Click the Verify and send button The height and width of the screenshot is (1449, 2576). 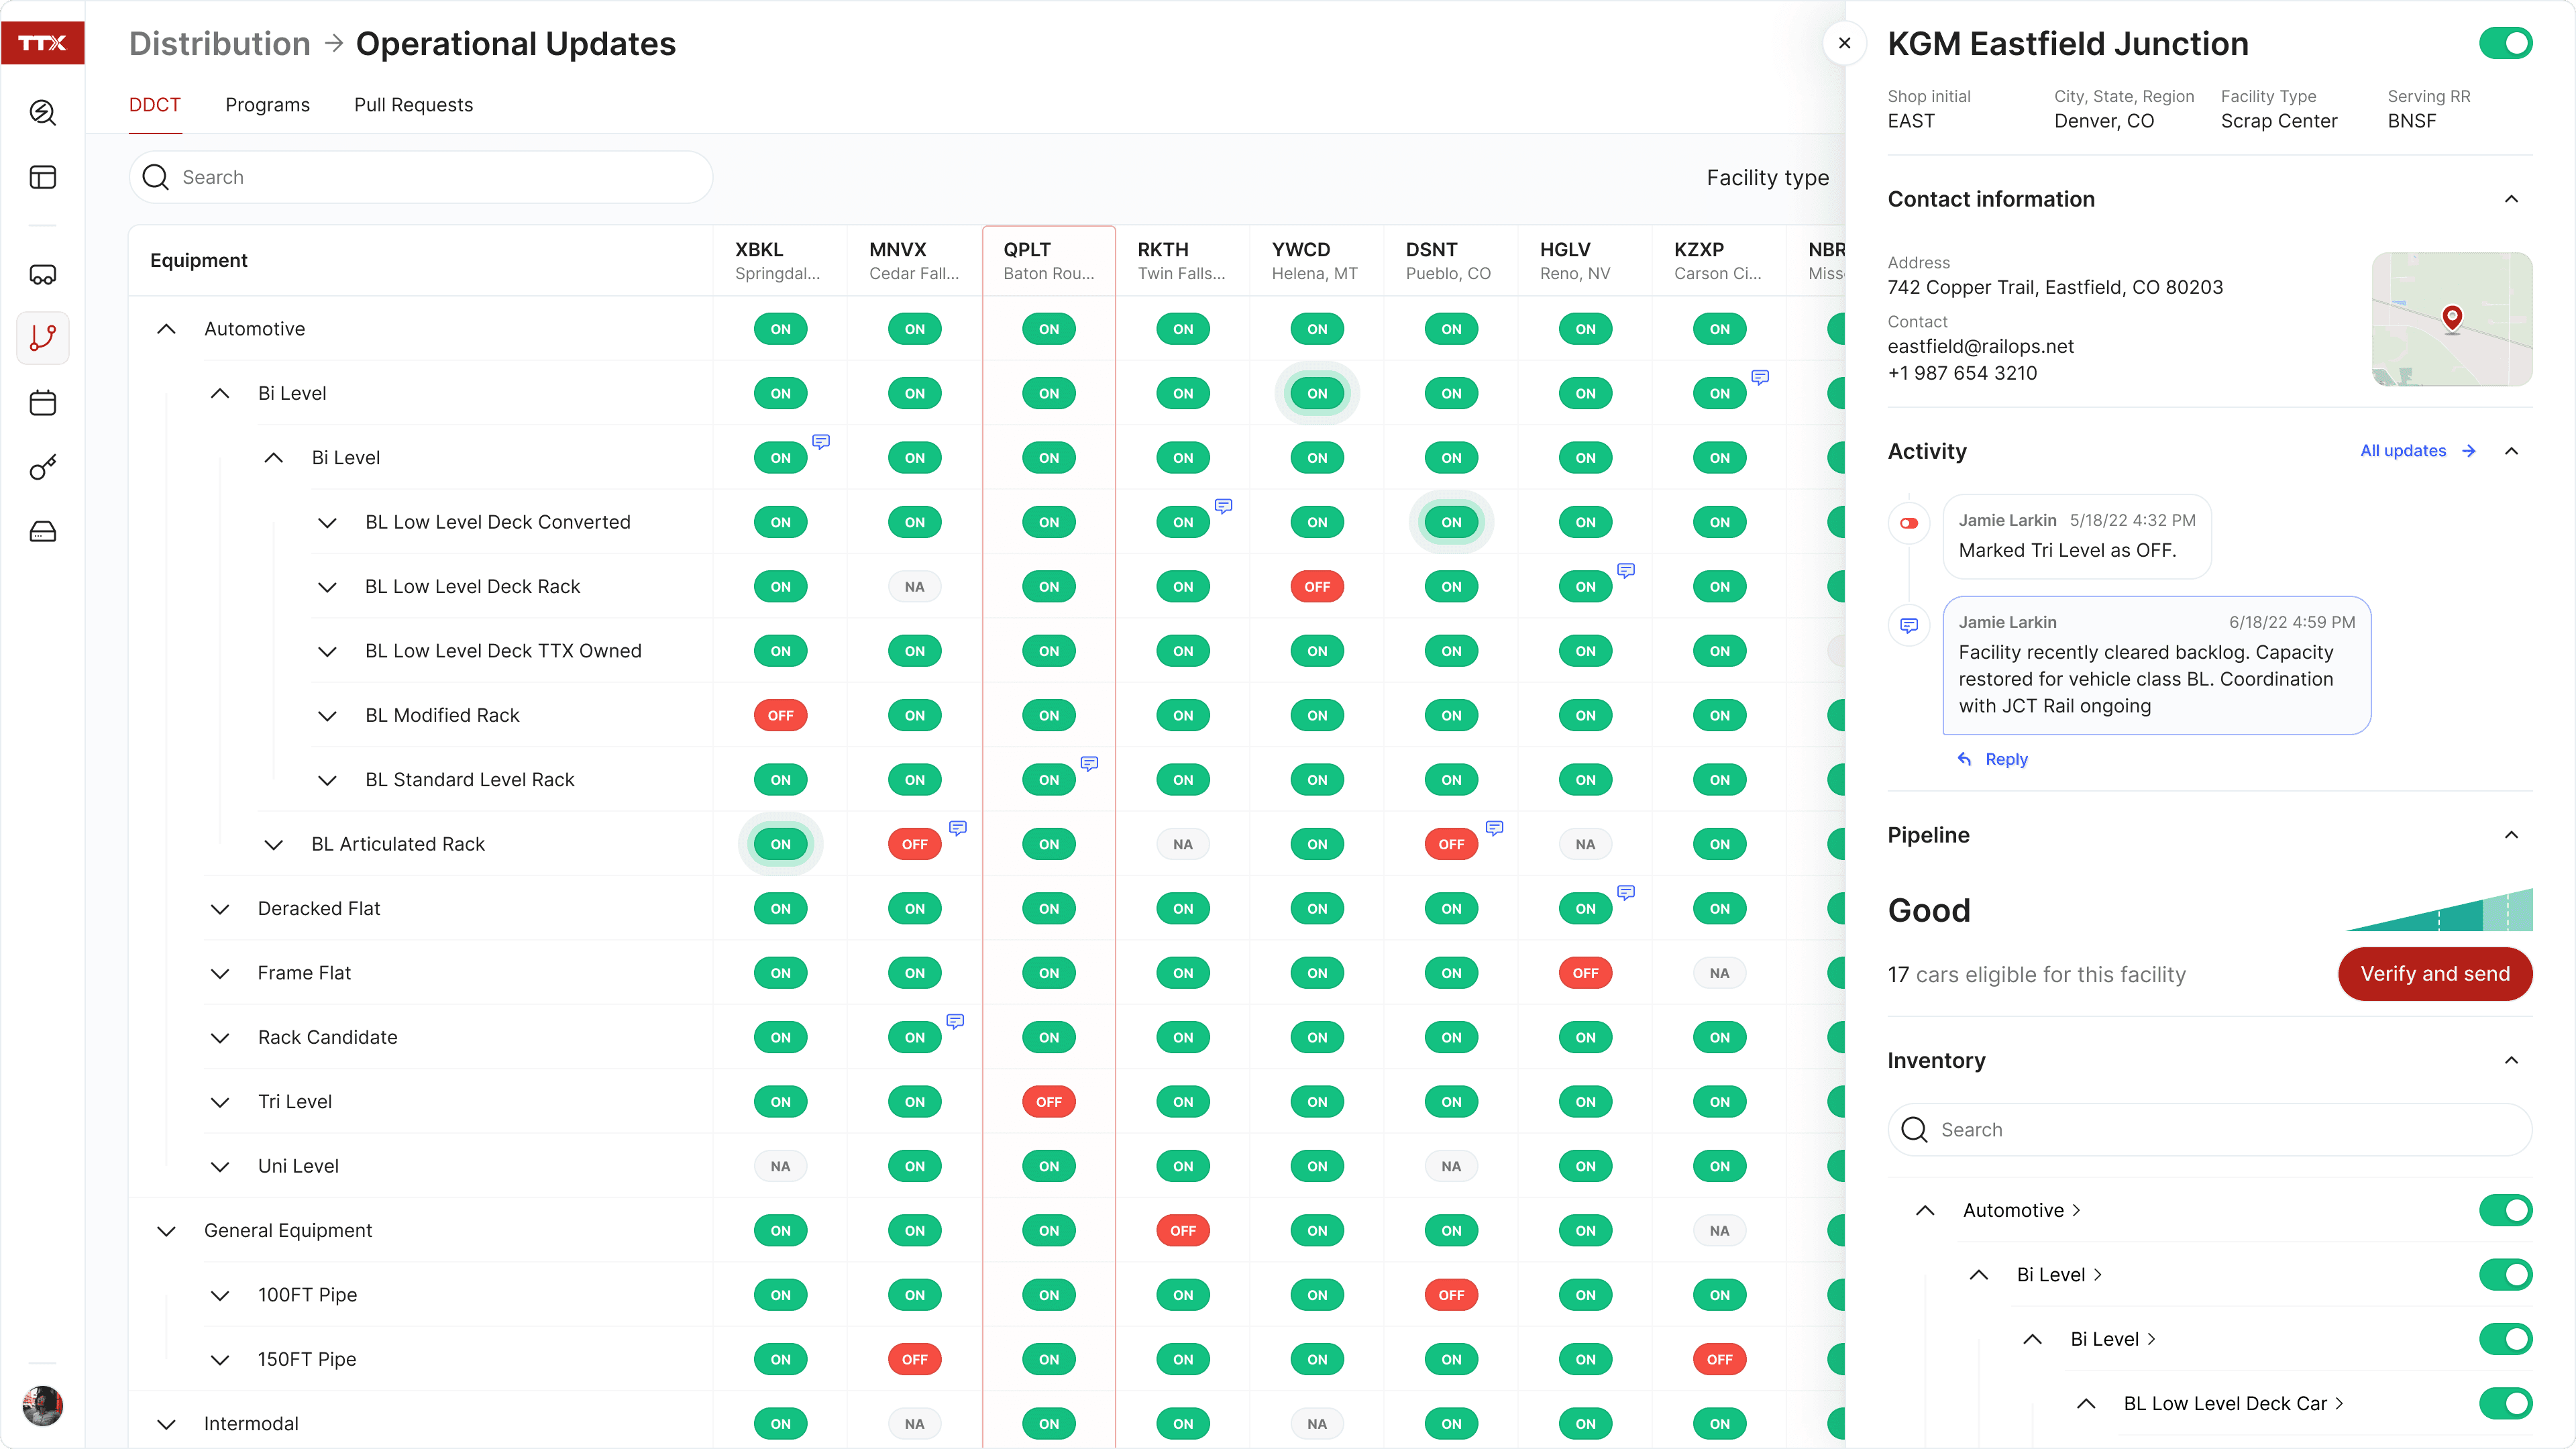pyautogui.click(x=2434, y=973)
